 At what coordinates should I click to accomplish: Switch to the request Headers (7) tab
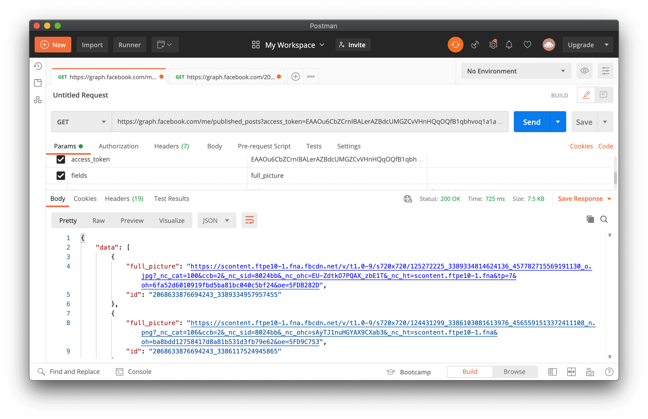[x=172, y=146]
